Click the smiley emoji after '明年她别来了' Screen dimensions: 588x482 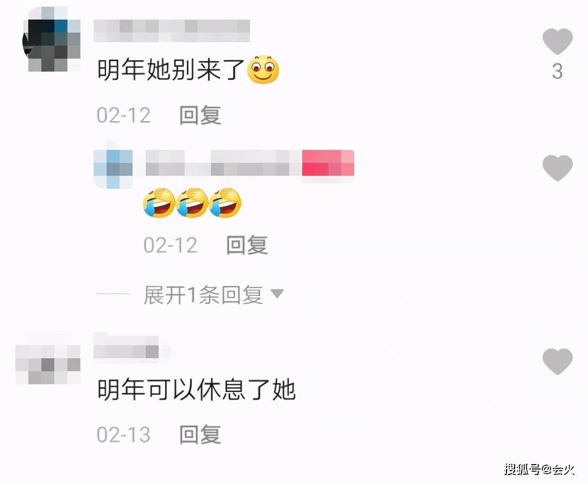pyautogui.click(x=263, y=69)
